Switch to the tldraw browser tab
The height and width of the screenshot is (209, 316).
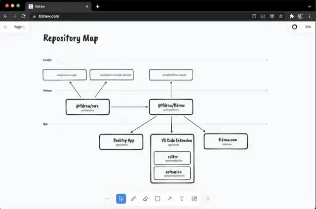coord(58,6)
